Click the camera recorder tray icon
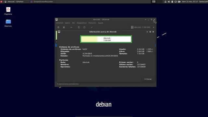Viewport: 208px width, 117px height. coord(179,2)
